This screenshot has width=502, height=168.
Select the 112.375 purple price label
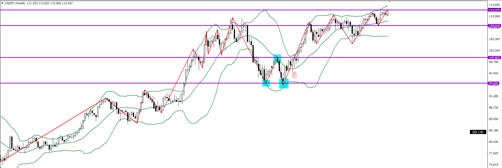[x=494, y=10]
